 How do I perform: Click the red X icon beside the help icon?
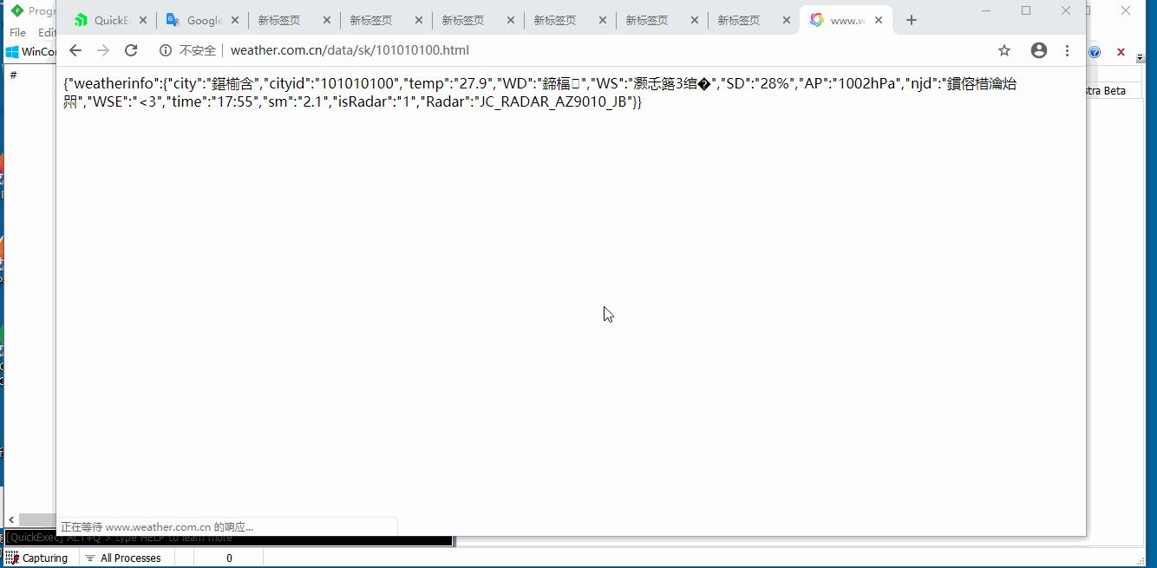tap(1120, 52)
